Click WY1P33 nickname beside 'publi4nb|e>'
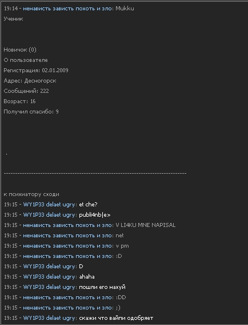The image size is (248, 325). click(x=50, y=215)
